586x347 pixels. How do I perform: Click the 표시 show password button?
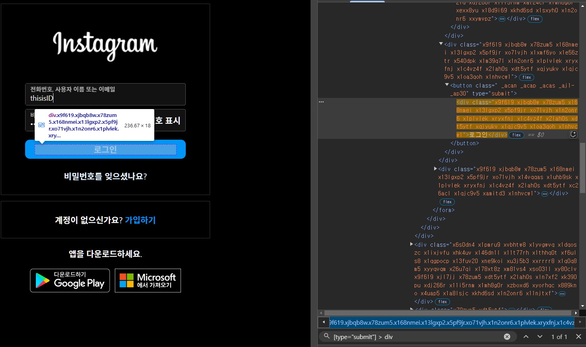tap(168, 121)
